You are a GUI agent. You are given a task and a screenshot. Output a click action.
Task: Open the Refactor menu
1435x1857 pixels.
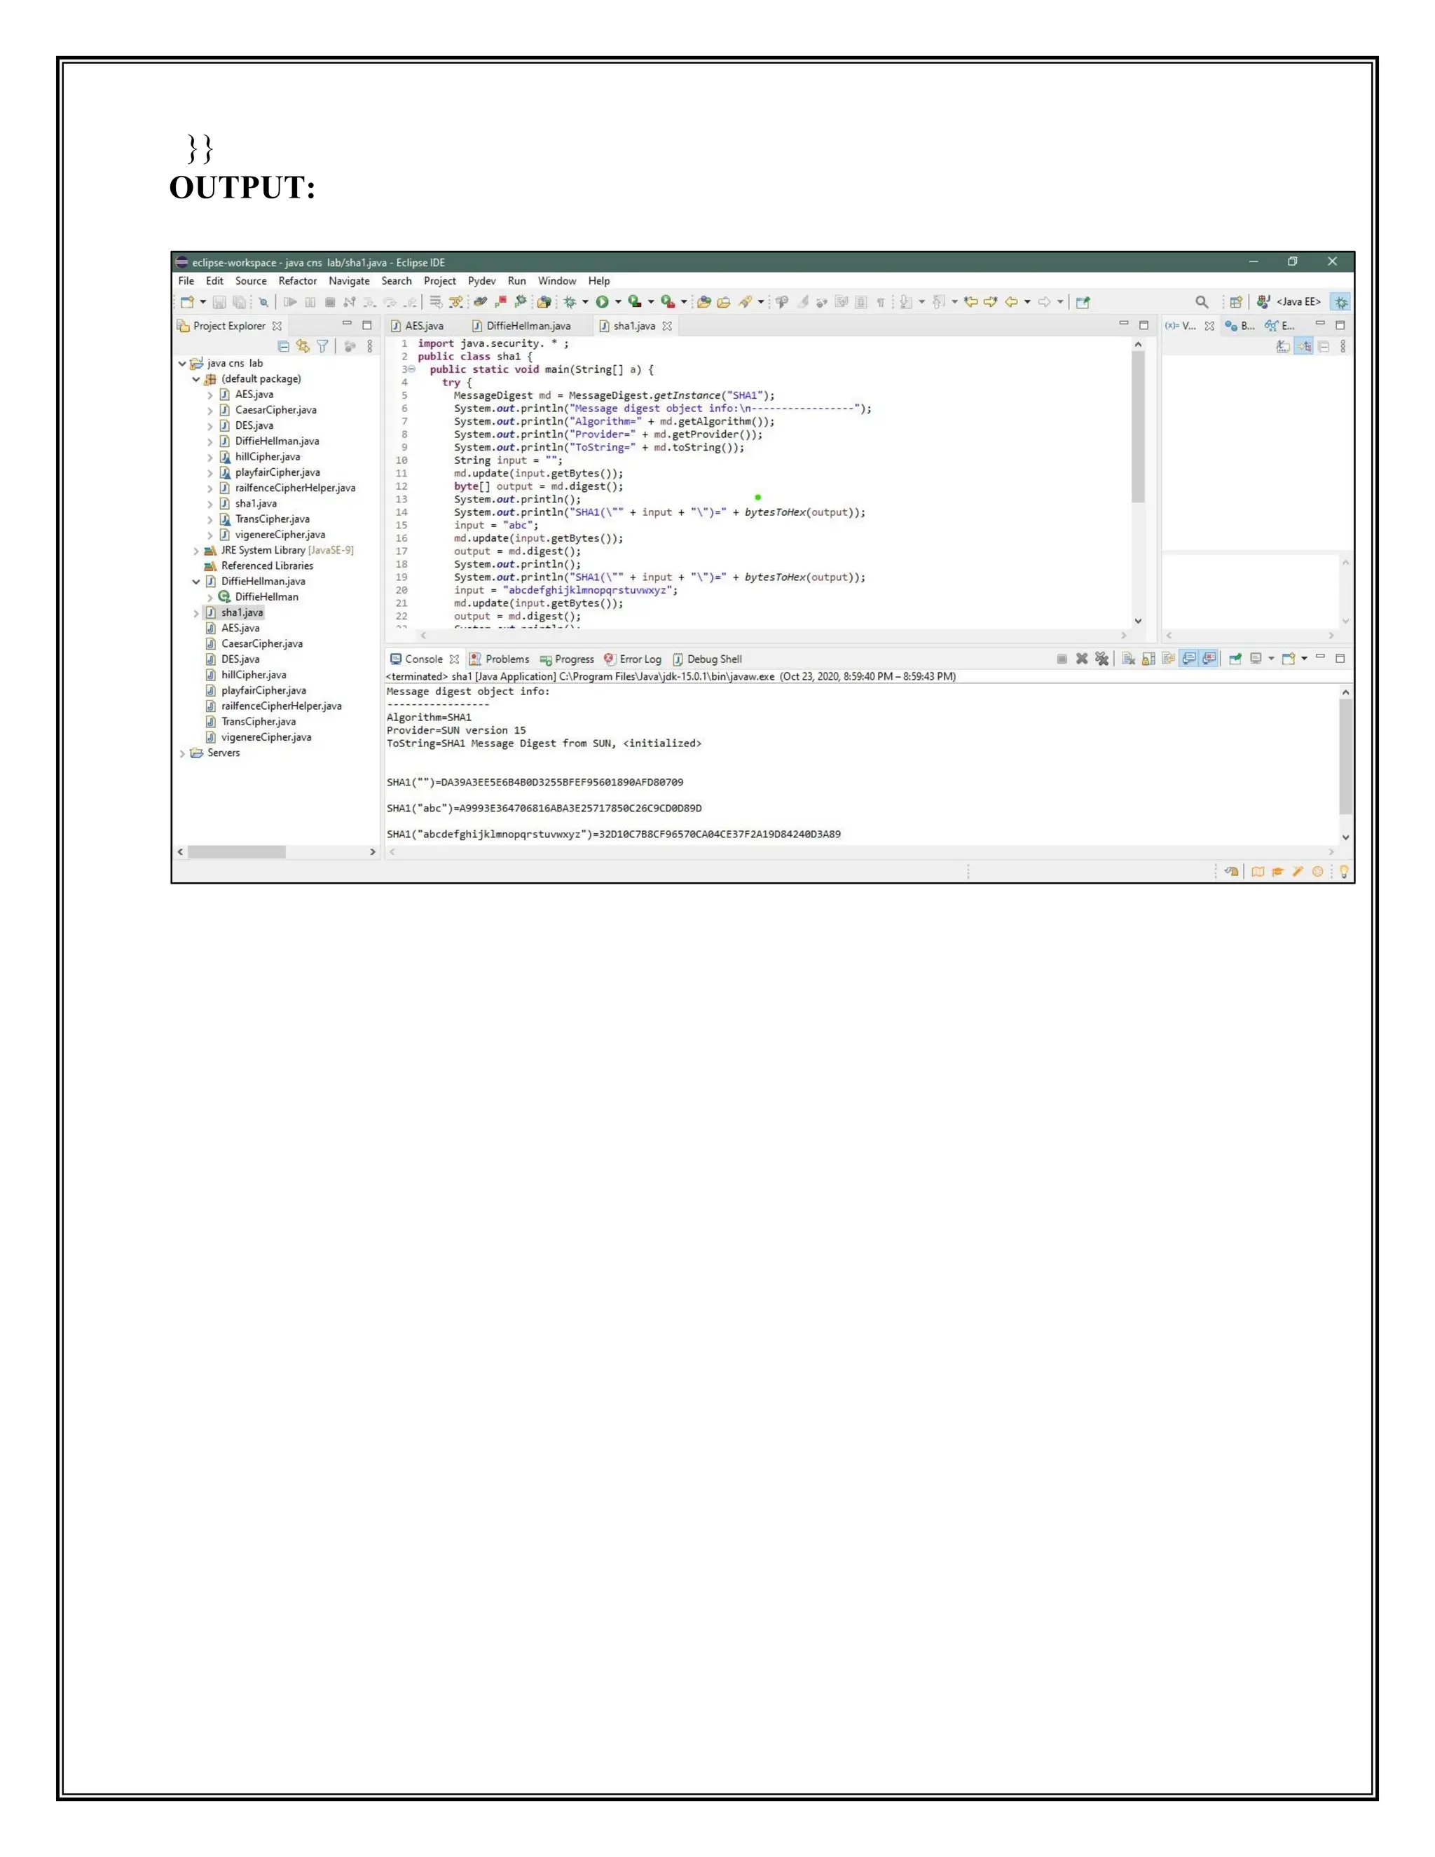[x=296, y=282]
